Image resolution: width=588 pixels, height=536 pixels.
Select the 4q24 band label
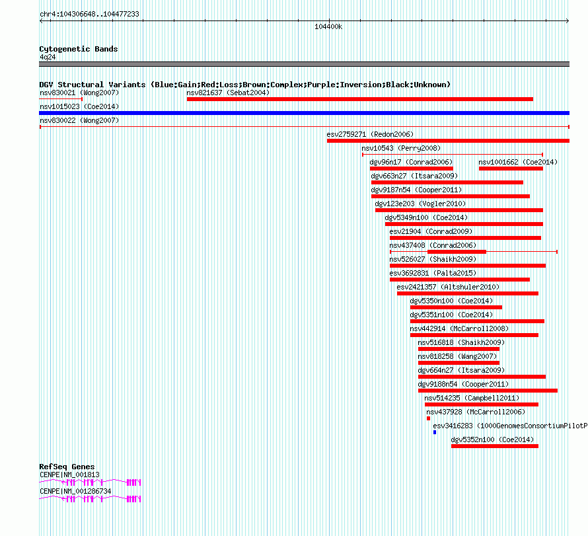click(48, 57)
